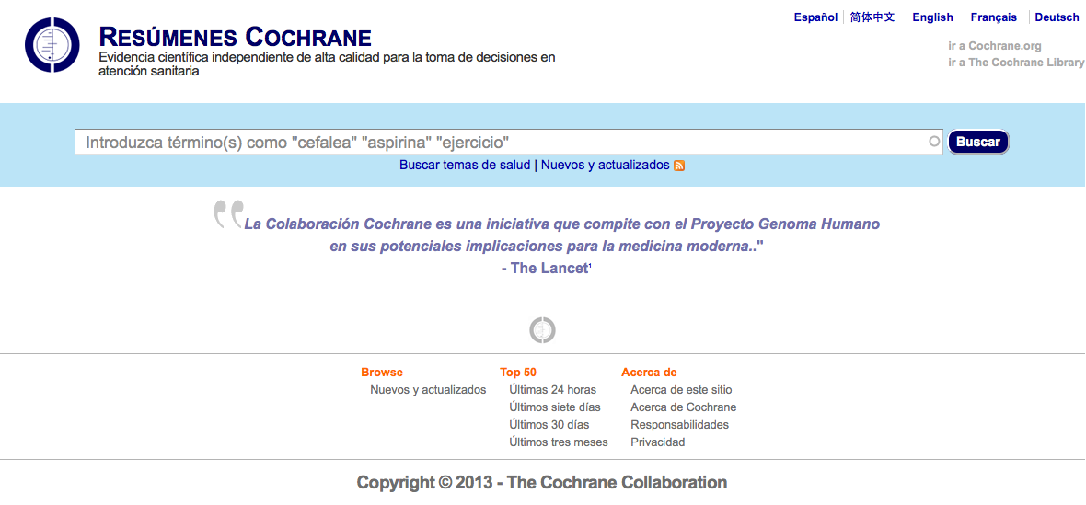Open Top 50 "Últimos 30 días"
The width and height of the screenshot is (1086, 505).
[549, 424]
